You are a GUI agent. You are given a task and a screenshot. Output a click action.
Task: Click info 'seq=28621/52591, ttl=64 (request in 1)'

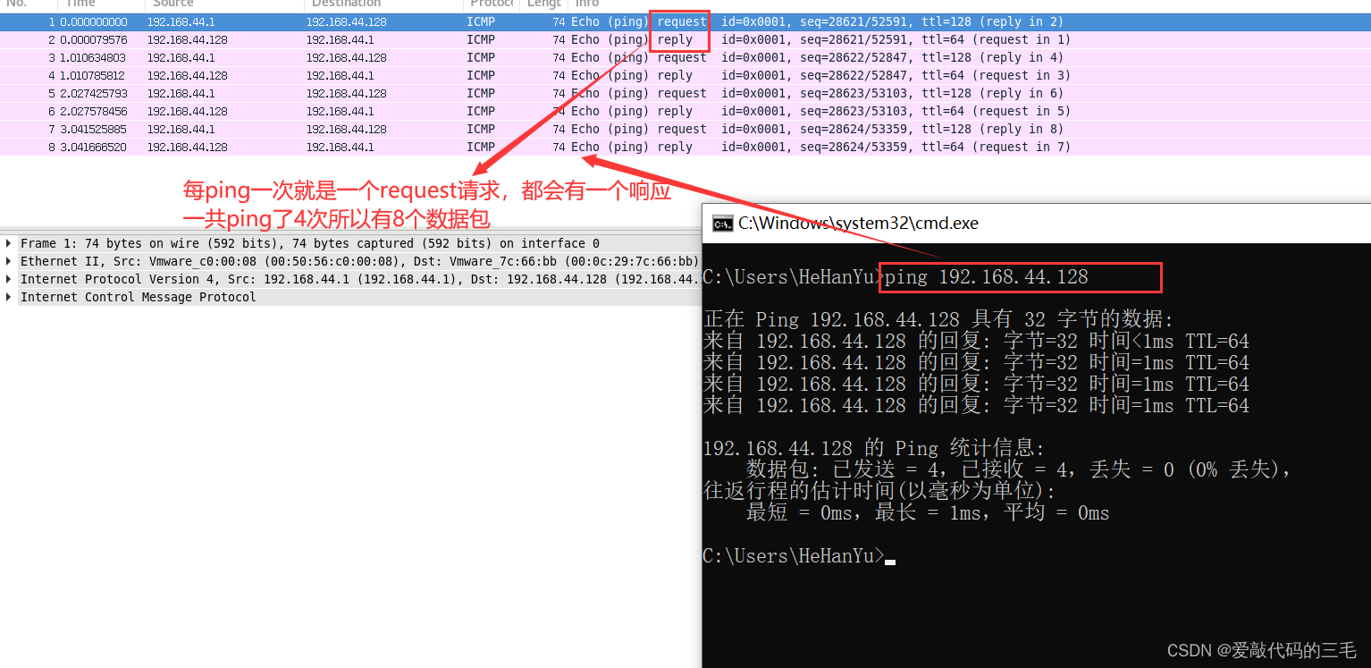point(936,39)
